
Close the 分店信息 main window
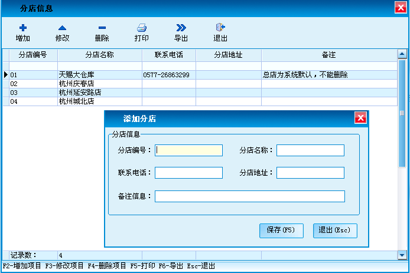[x=401, y=8]
